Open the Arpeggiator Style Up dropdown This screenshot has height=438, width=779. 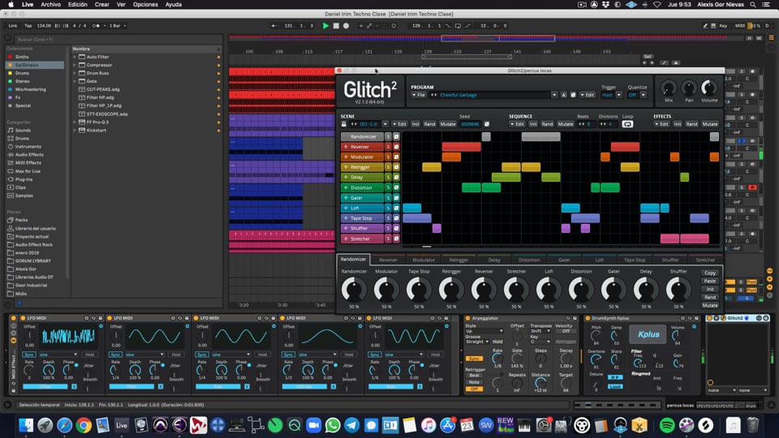484,331
